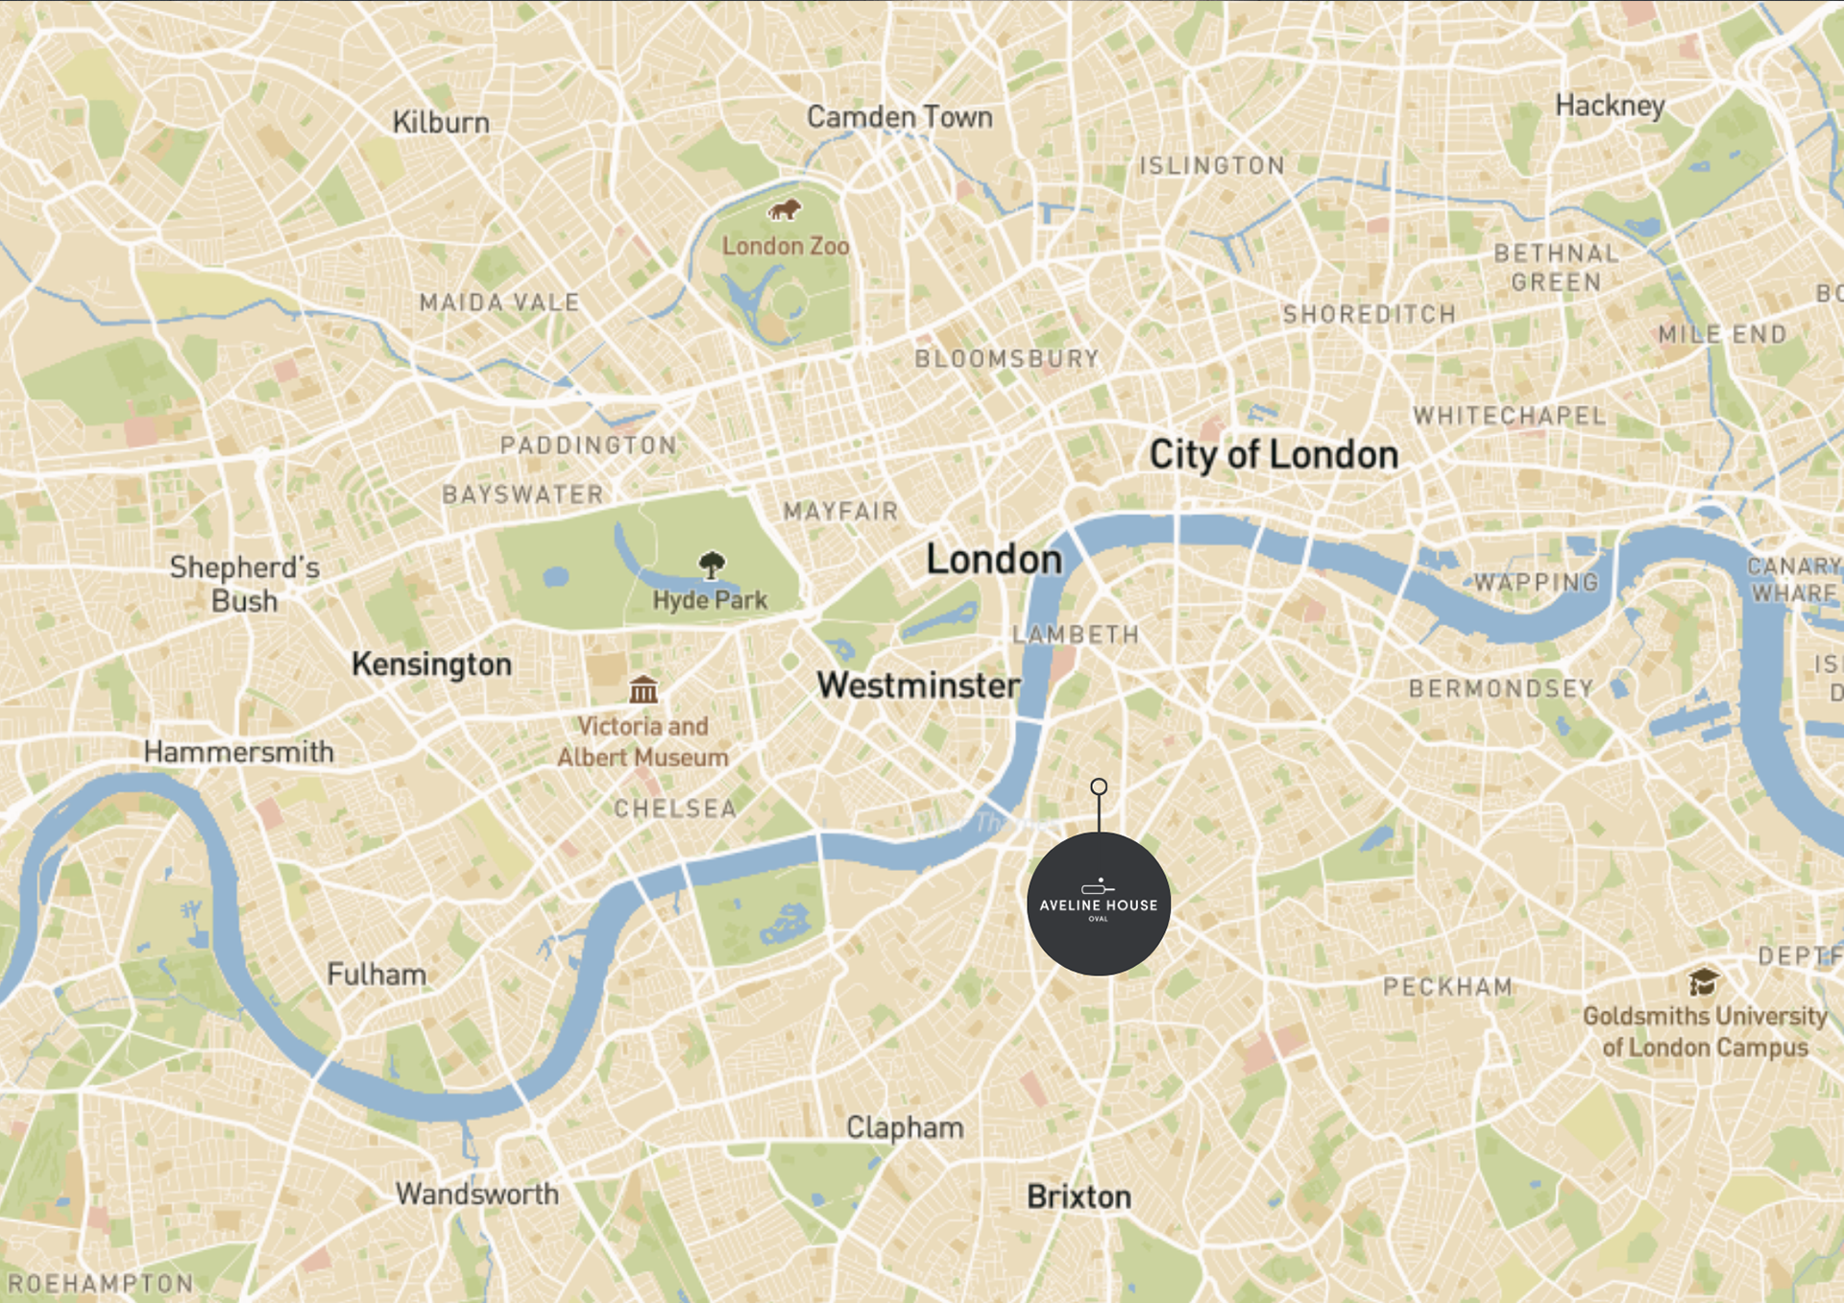Click the Fulham place label
This screenshot has width=1844, height=1303.
coord(376,974)
